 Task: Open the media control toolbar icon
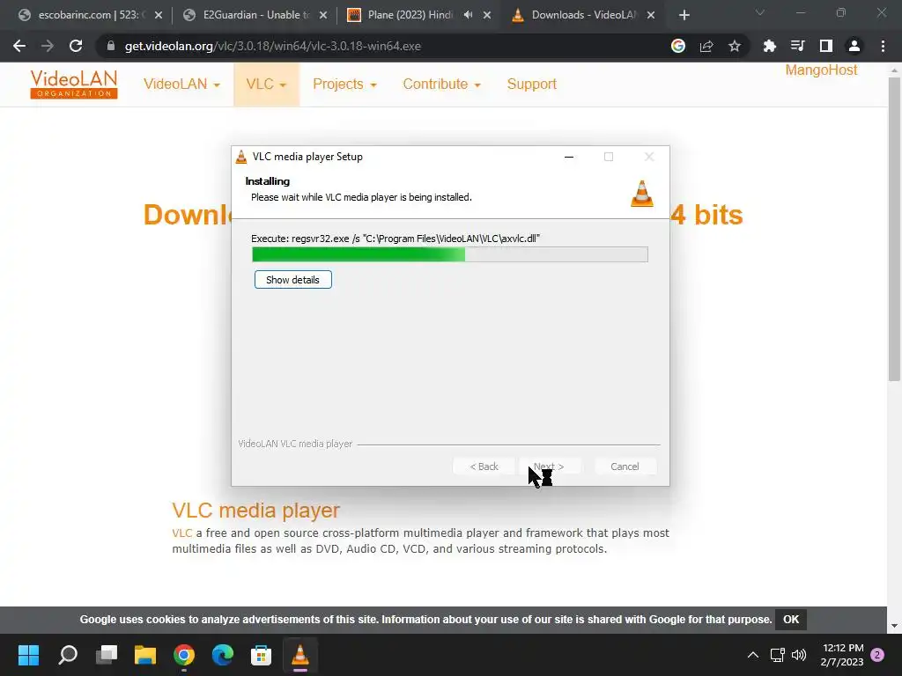coord(797,46)
